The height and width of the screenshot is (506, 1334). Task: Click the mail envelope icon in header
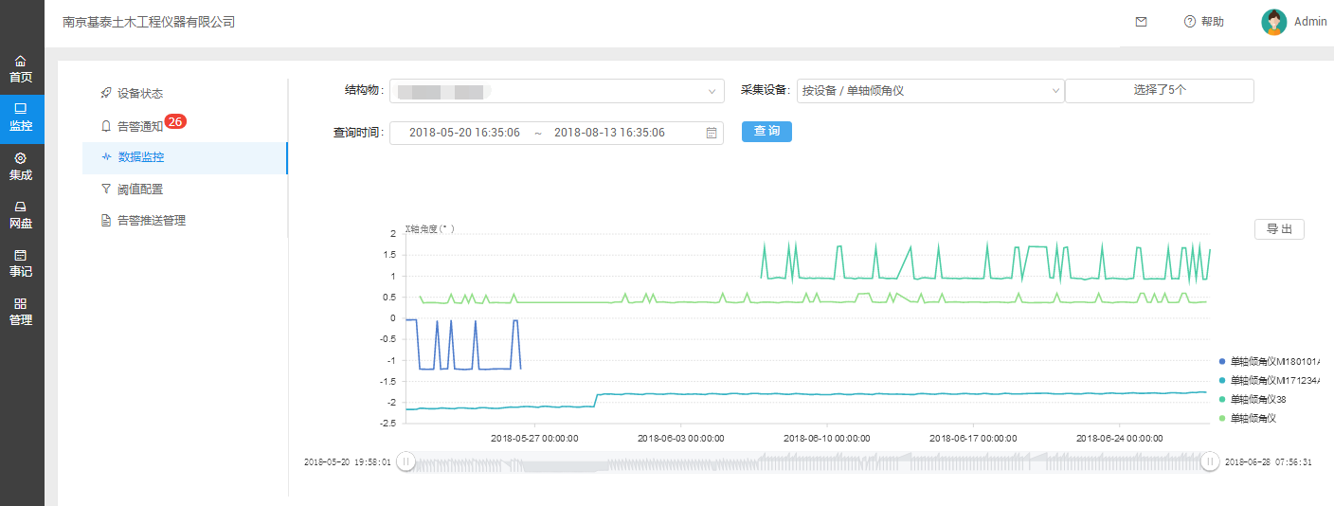point(1141,22)
